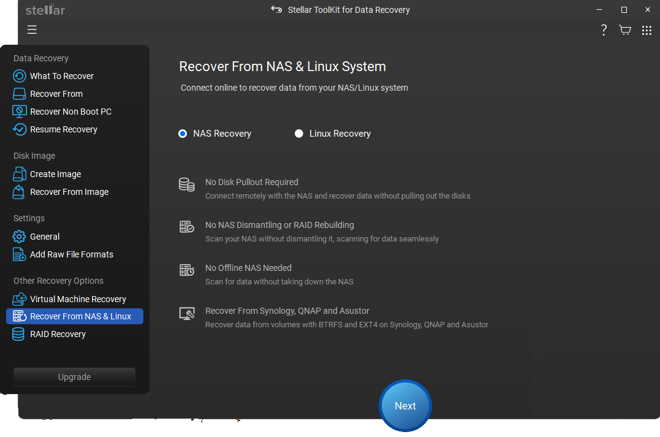Click the Upgrade button
The width and height of the screenshot is (660, 437).
pyautogui.click(x=74, y=377)
